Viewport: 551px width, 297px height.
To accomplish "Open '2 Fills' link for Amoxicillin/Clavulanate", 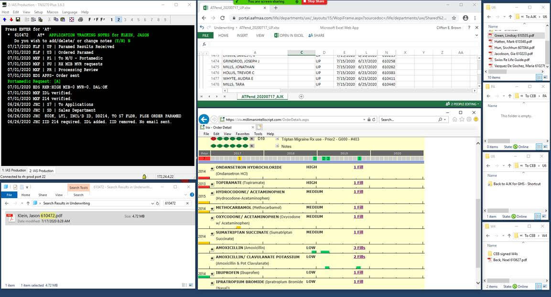I will point(359,257).
